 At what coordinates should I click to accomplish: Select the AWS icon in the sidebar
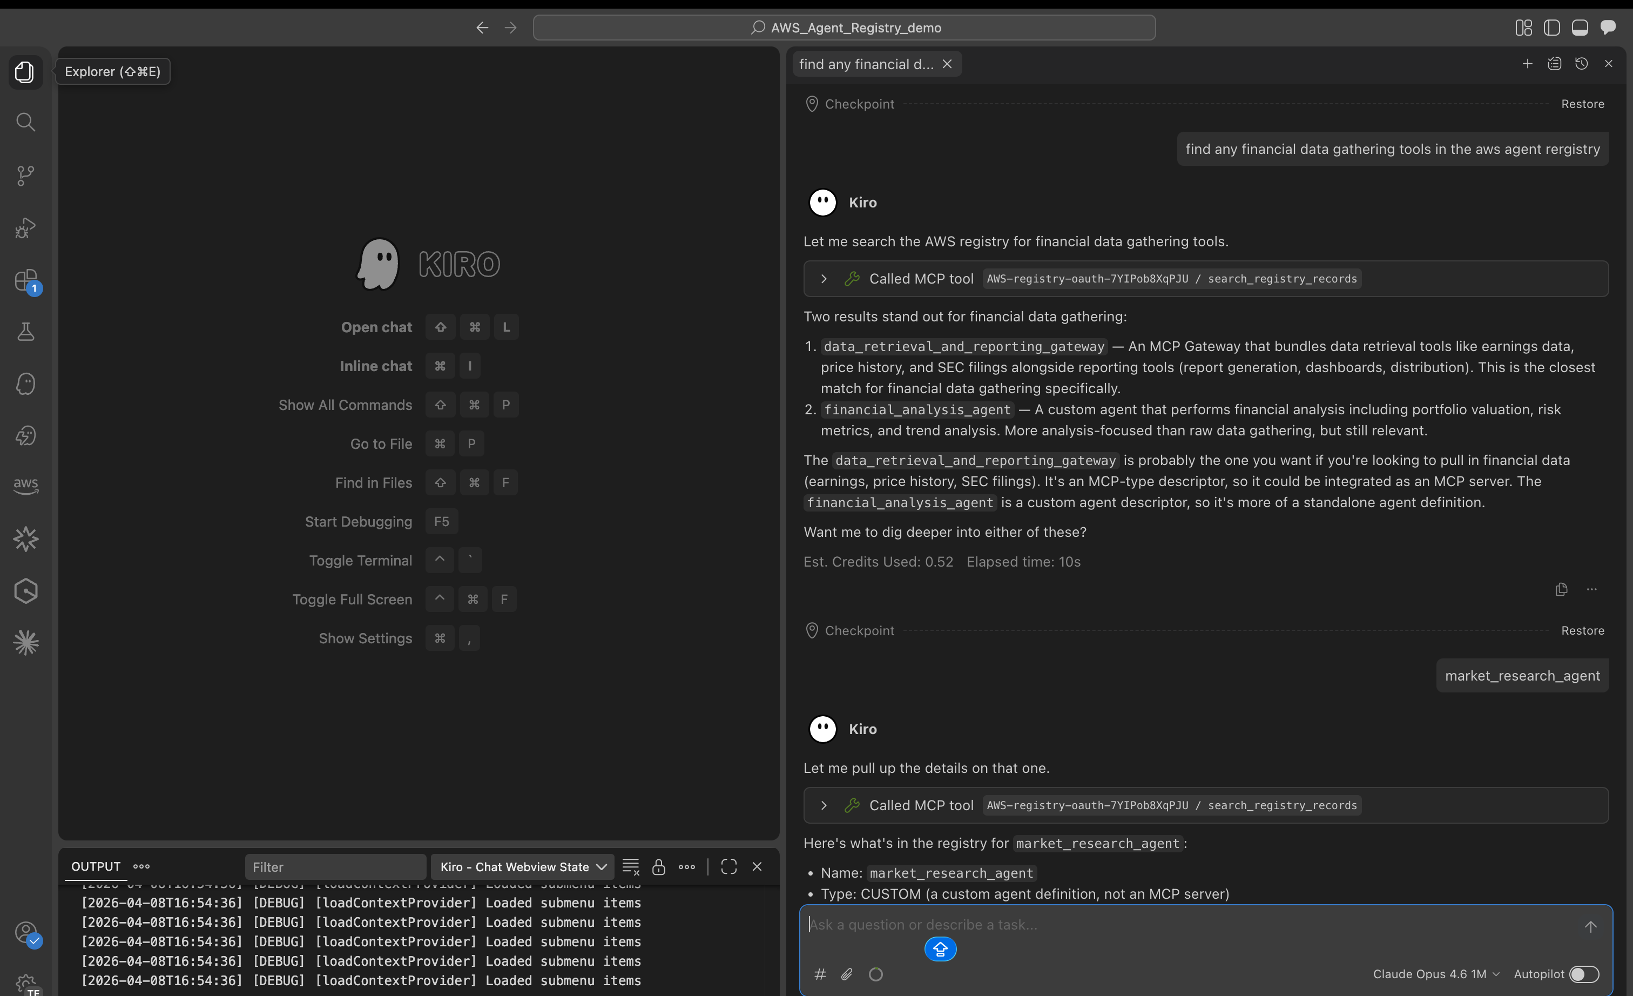[25, 486]
